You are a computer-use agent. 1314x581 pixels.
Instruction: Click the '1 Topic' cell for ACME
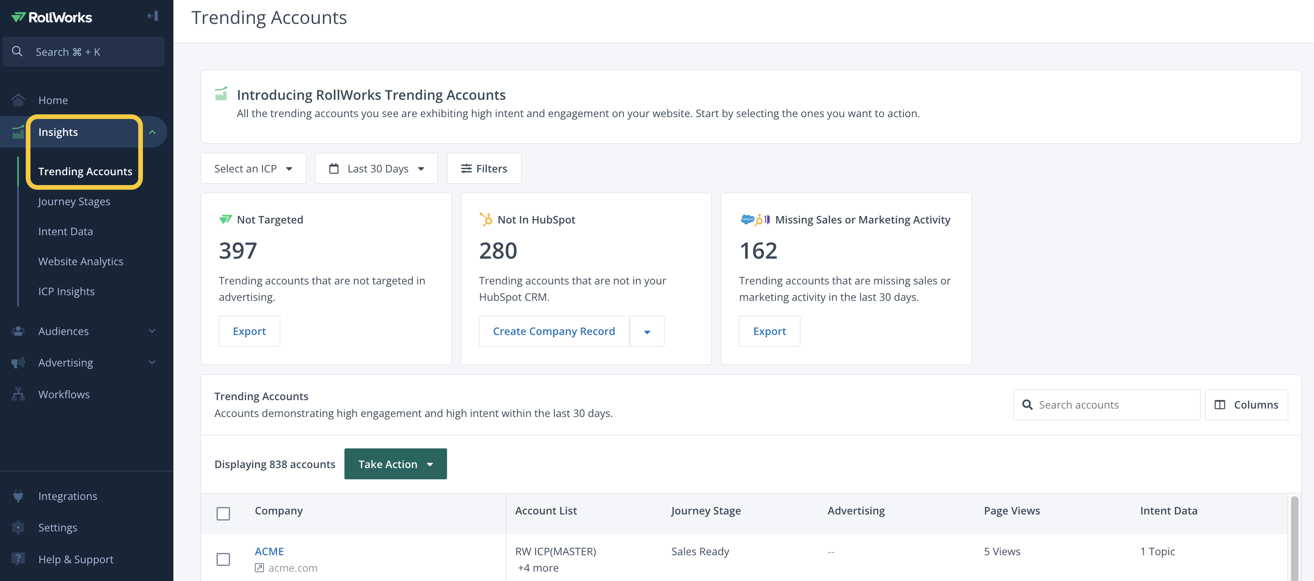pyautogui.click(x=1157, y=551)
